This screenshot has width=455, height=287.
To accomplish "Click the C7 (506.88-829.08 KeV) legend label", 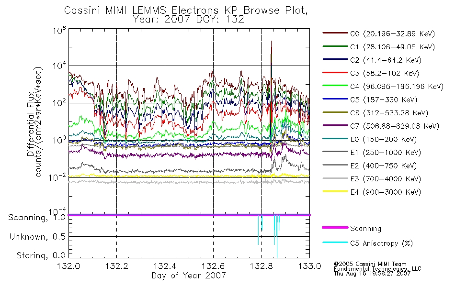I will pyautogui.click(x=395, y=126).
